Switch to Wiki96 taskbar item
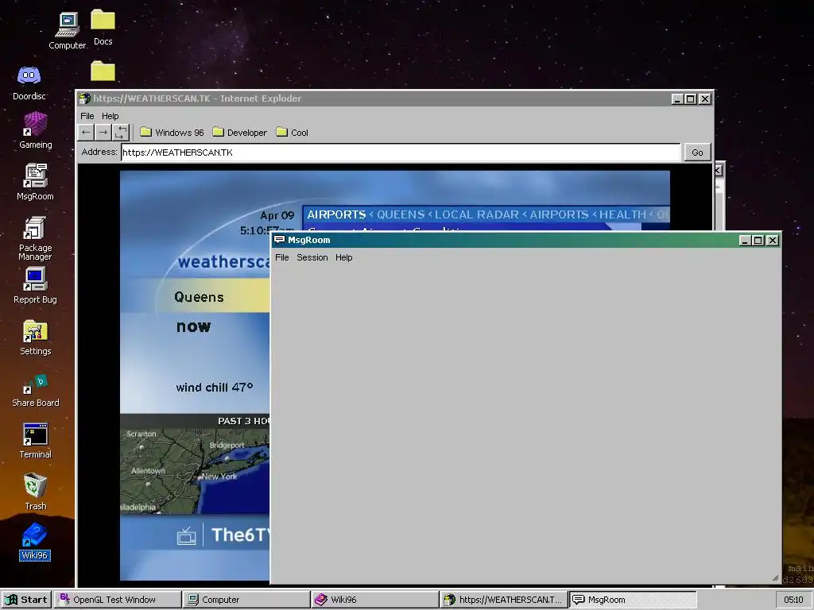Image resolution: width=814 pixels, height=610 pixels. (375, 600)
